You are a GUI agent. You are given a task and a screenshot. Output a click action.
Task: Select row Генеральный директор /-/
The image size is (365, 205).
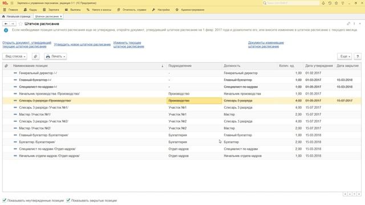point(182,73)
